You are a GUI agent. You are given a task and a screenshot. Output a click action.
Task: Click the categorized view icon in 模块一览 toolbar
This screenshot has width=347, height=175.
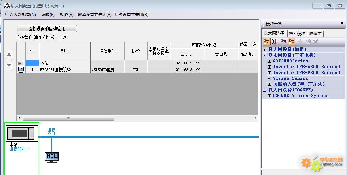(x=266, y=41)
